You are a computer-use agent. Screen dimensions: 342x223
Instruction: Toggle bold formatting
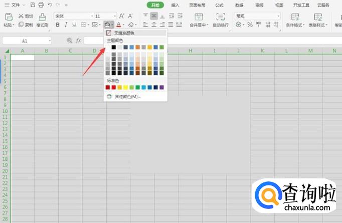pos(58,25)
